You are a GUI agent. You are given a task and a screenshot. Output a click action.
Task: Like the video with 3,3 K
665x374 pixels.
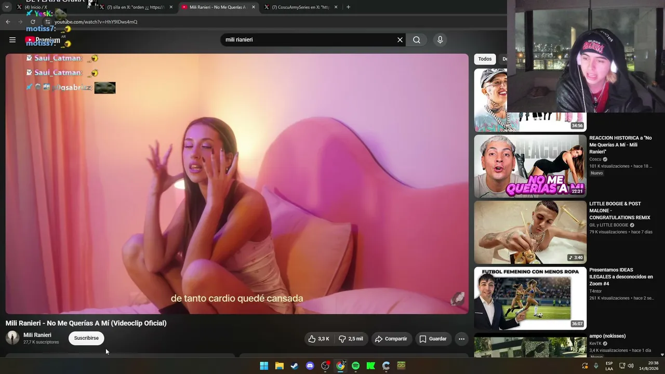pos(318,339)
